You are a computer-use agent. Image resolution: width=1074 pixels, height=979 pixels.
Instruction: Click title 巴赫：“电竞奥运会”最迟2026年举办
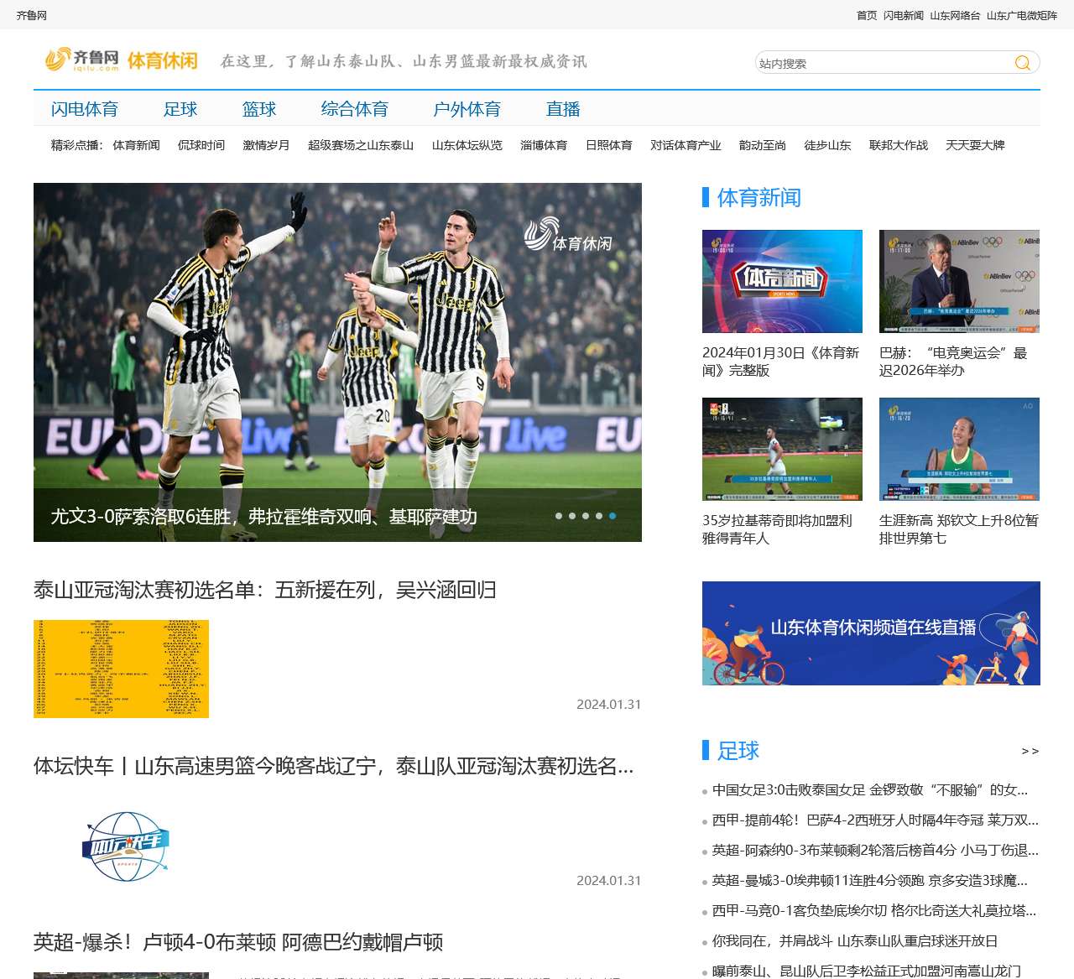tap(953, 362)
